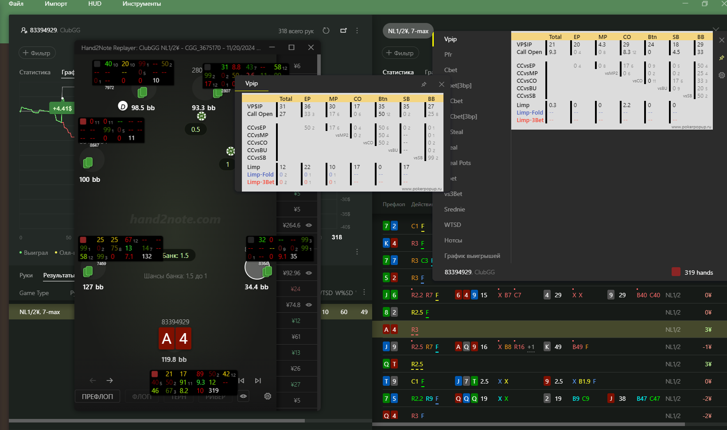727x430 pixels.
Task: Select График выигрышей in the popup list
Action: [x=472, y=256]
